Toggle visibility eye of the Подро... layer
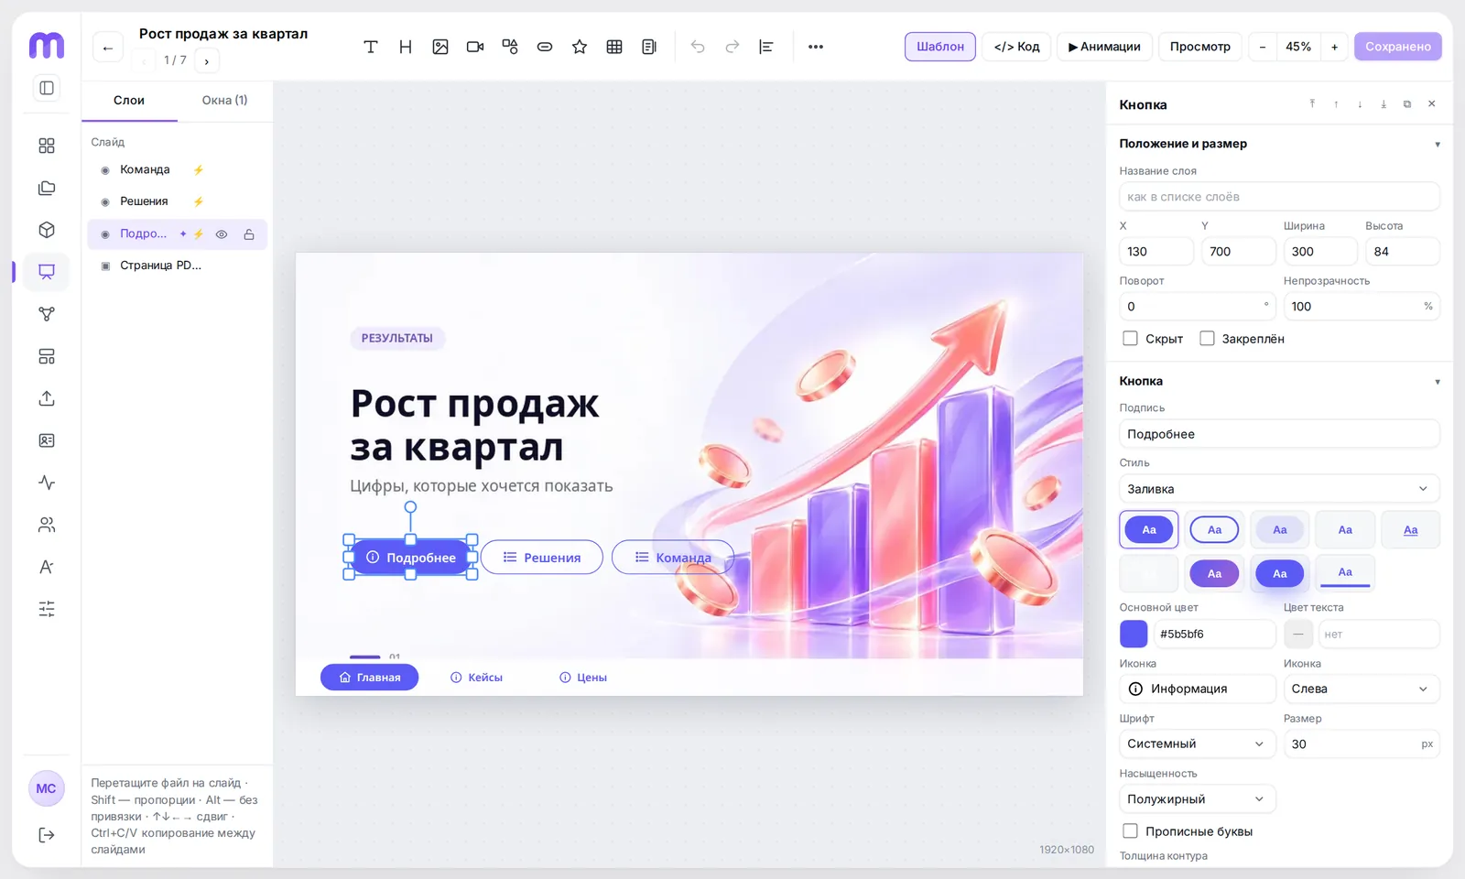 coord(222,234)
